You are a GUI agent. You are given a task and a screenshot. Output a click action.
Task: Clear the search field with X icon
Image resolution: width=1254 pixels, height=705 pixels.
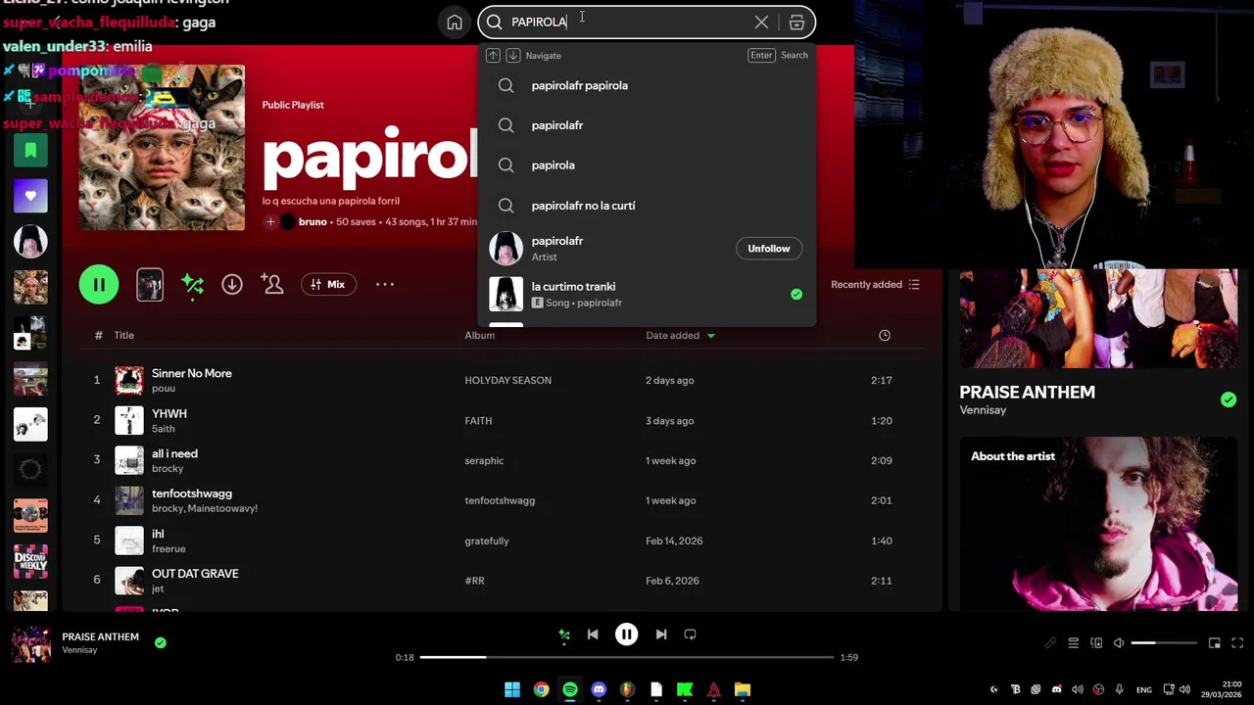coord(761,22)
